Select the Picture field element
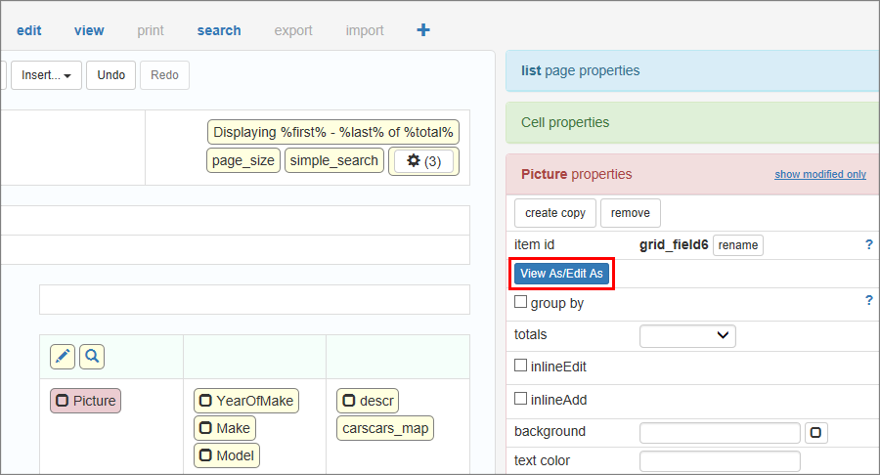This screenshot has height=475, width=880. pyautogui.click(x=85, y=401)
